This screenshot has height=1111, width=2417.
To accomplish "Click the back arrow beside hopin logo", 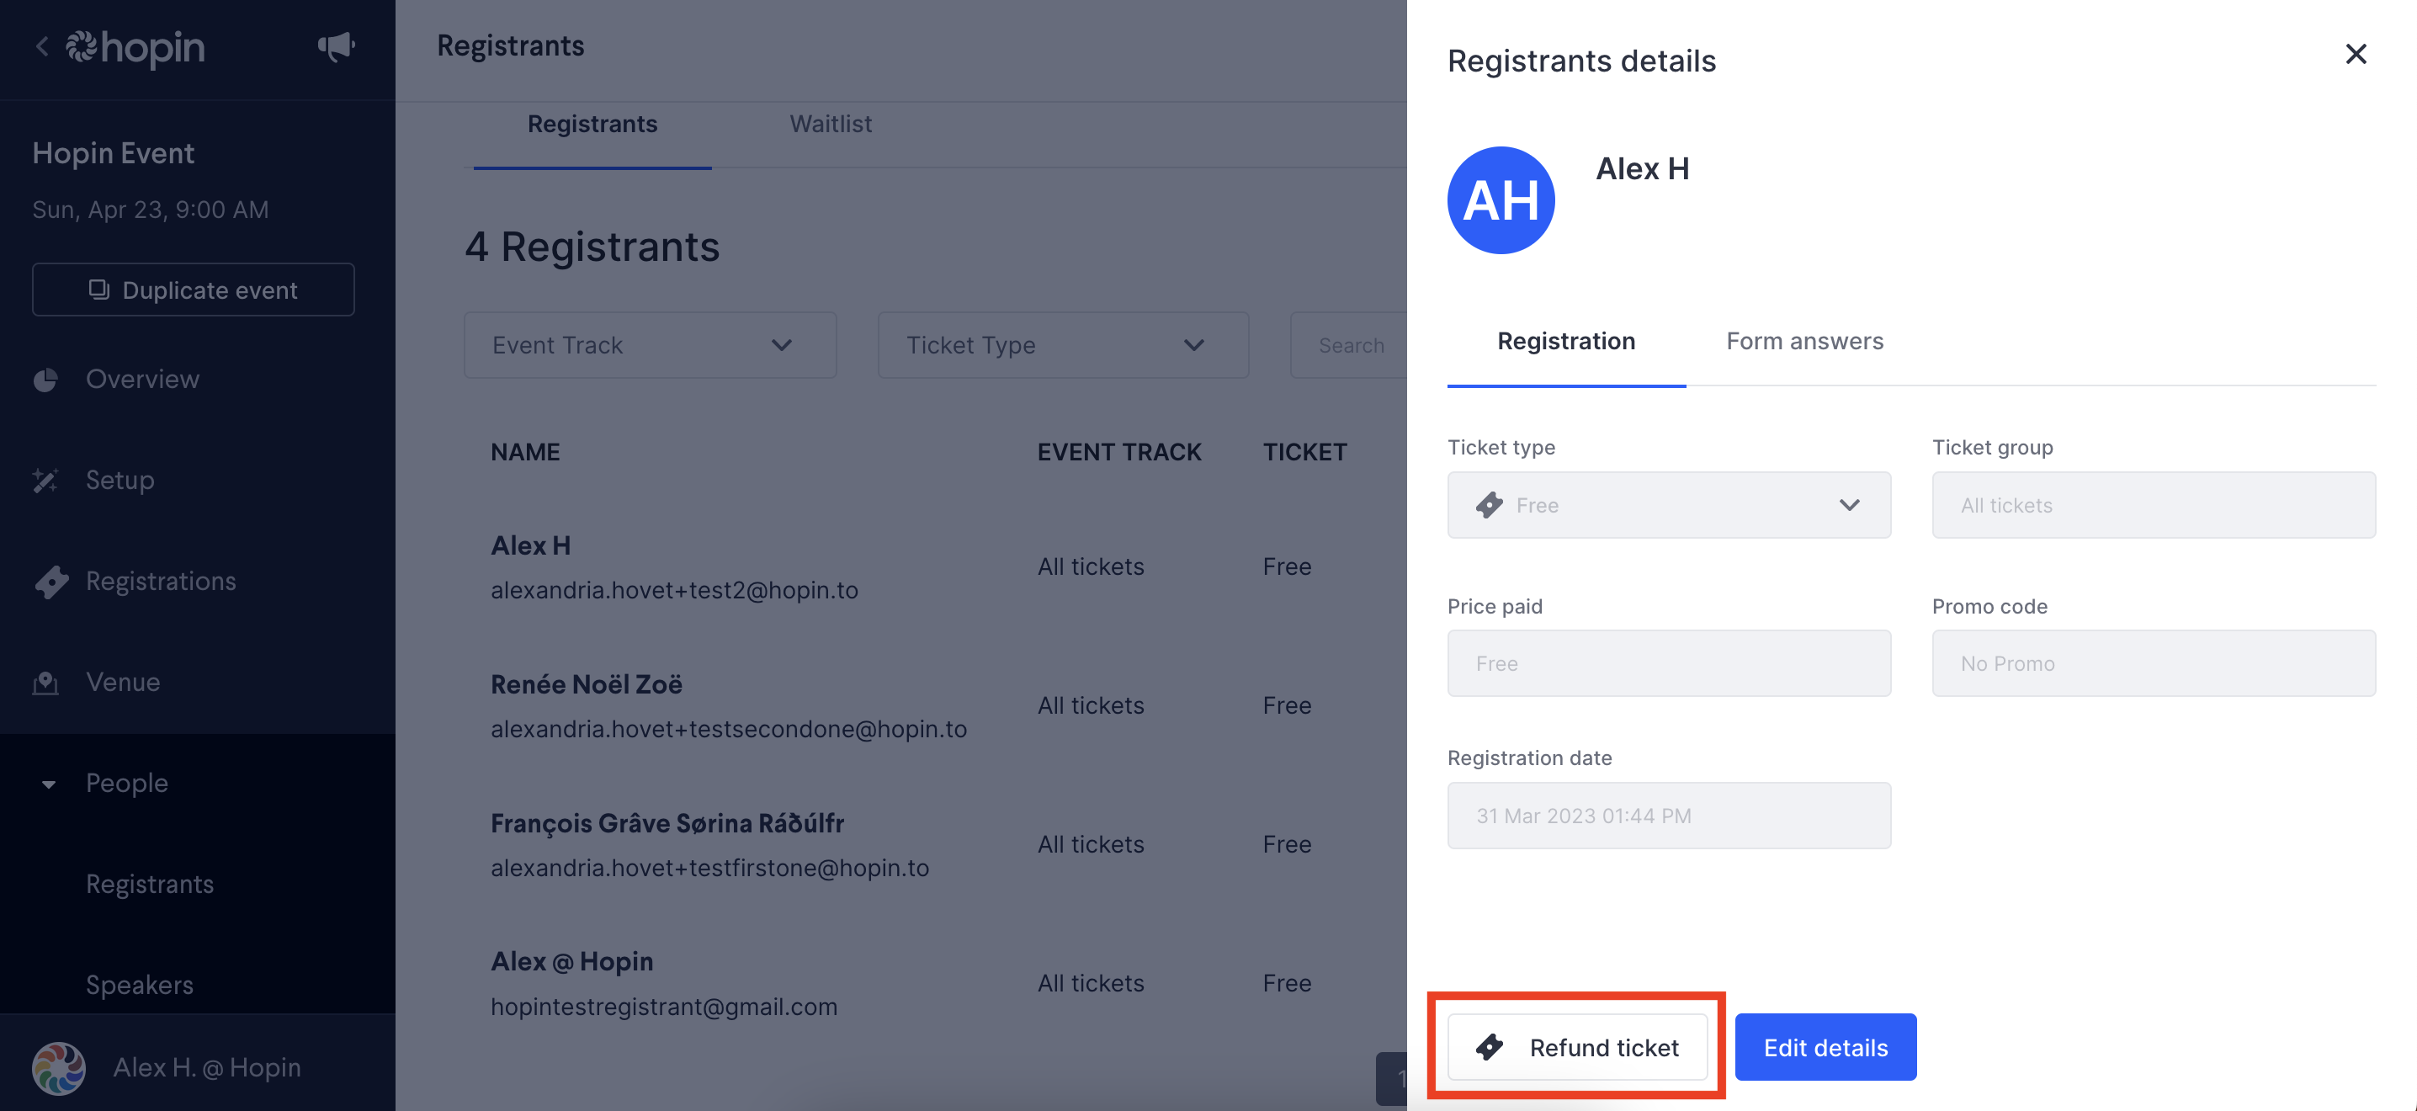I will tap(41, 46).
